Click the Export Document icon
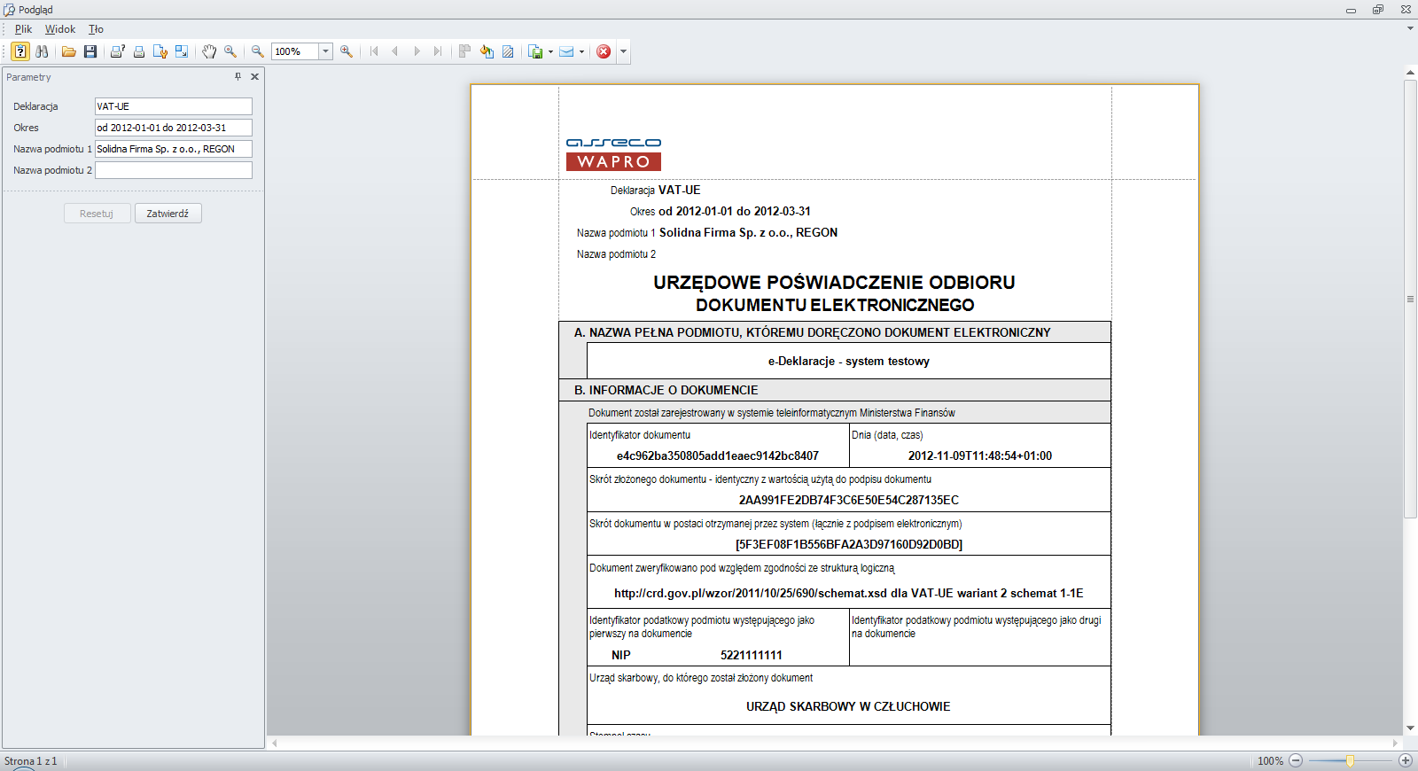1418x771 pixels. pos(535,51)
